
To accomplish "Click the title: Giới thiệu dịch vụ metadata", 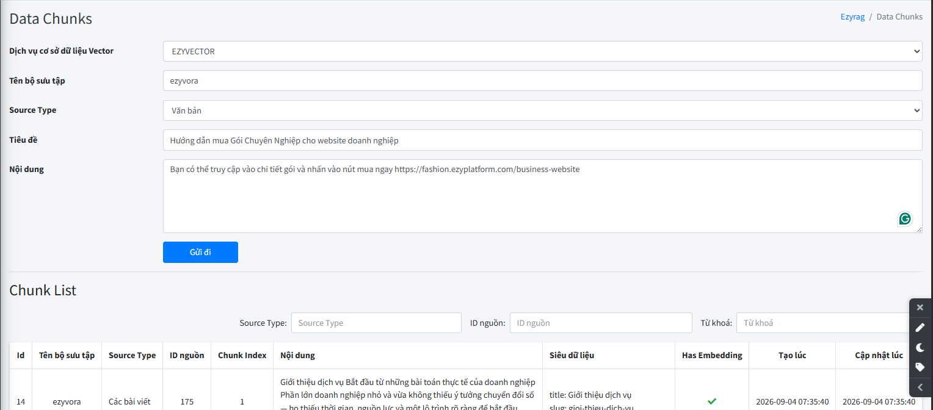I will 590,394.
